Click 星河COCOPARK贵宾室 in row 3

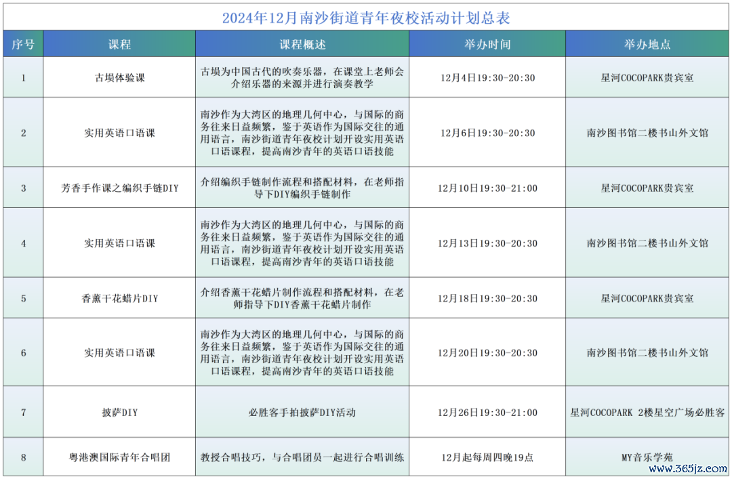[647, 188]
